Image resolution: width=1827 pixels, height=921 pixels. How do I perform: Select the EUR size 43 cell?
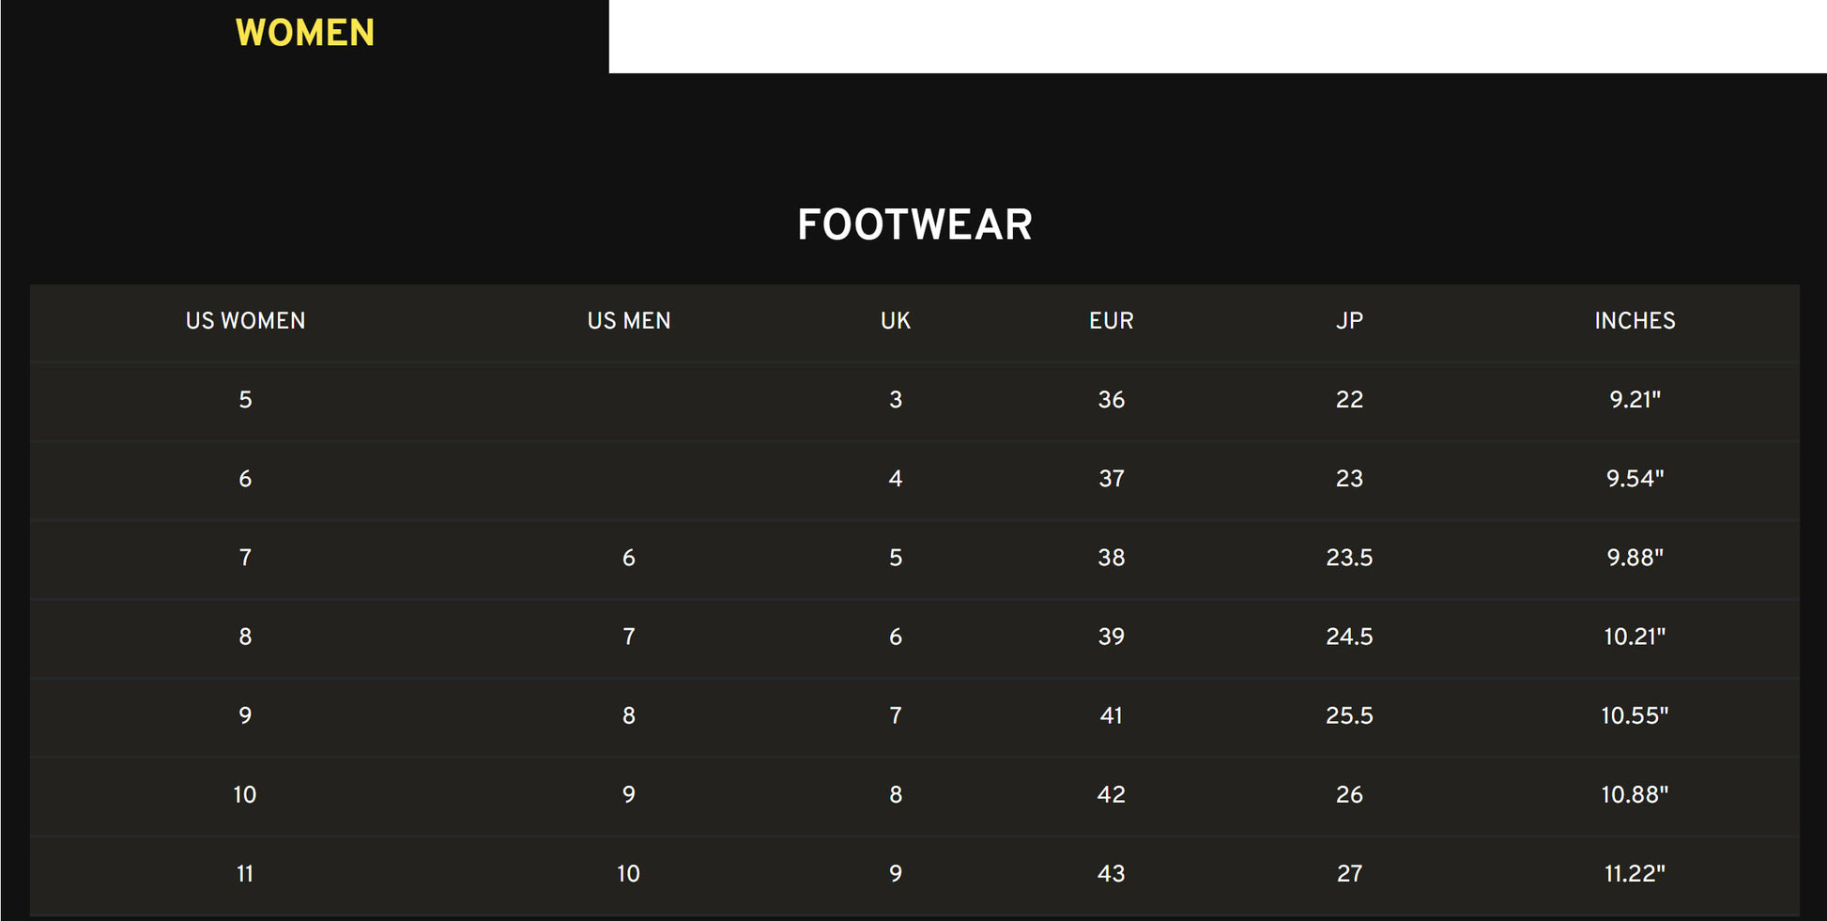point(1112,874)
